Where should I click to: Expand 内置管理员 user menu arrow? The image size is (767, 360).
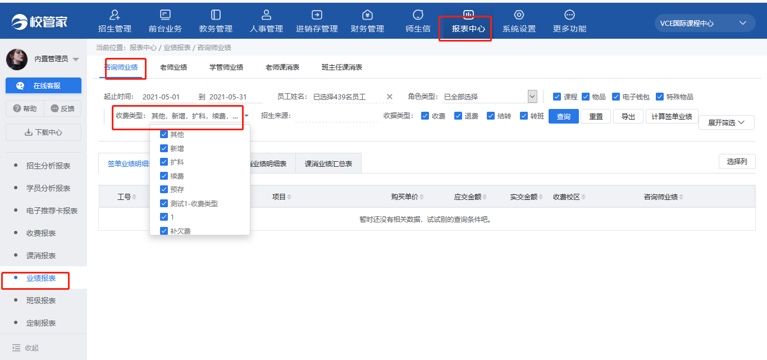76,59
